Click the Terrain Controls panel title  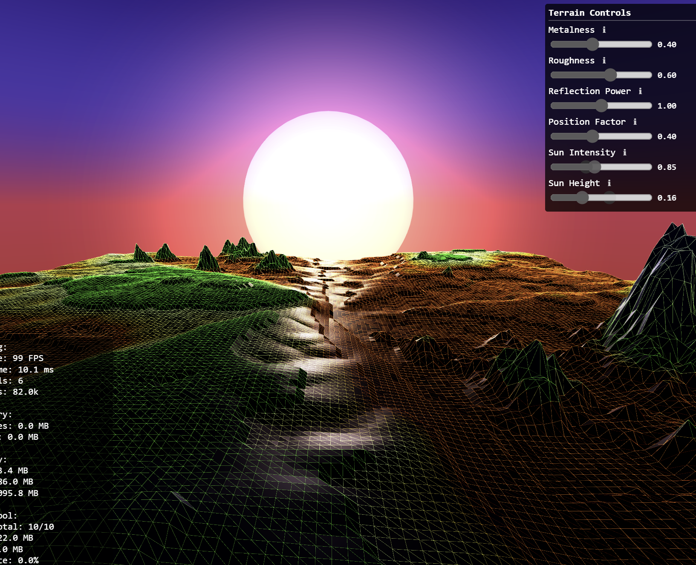tap(589, 13)
